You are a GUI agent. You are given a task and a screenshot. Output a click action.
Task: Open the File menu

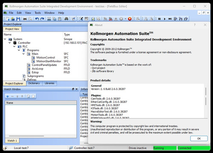click(x=11, y=13)
